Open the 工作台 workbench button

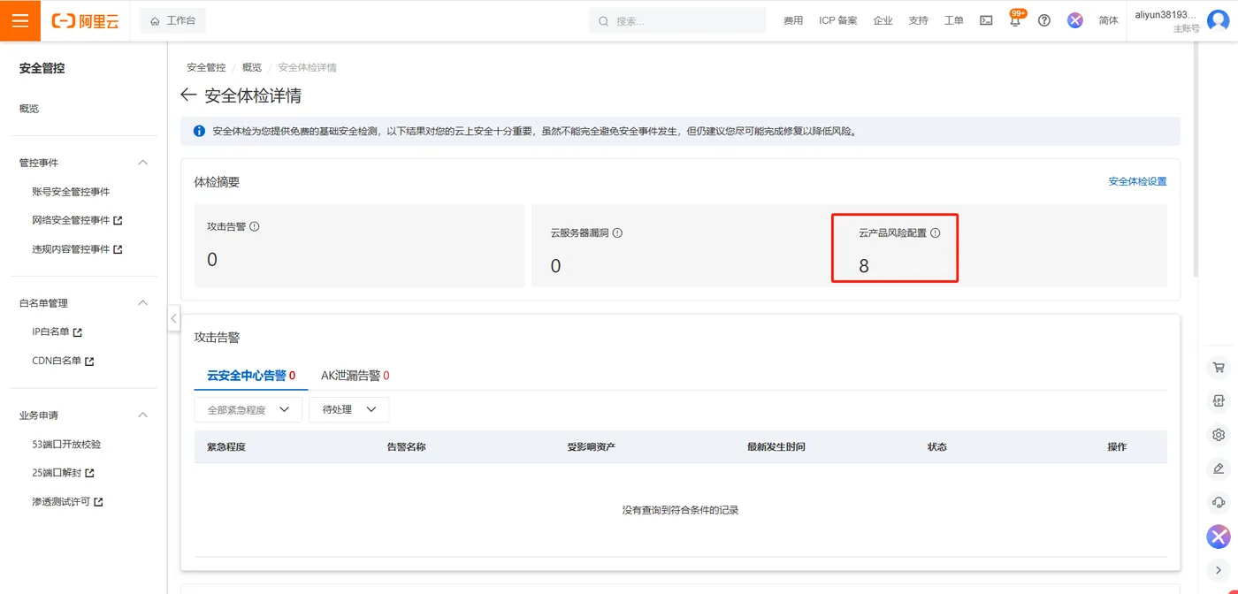(x=173, y=20)
